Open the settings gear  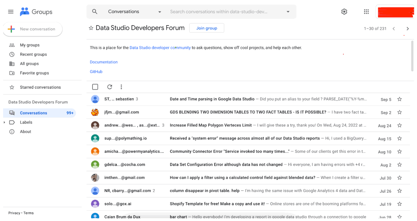[344, 11]
